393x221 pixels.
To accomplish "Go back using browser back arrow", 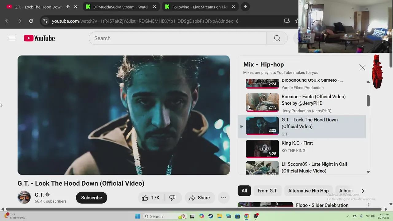I will click(x=7, y=21).
